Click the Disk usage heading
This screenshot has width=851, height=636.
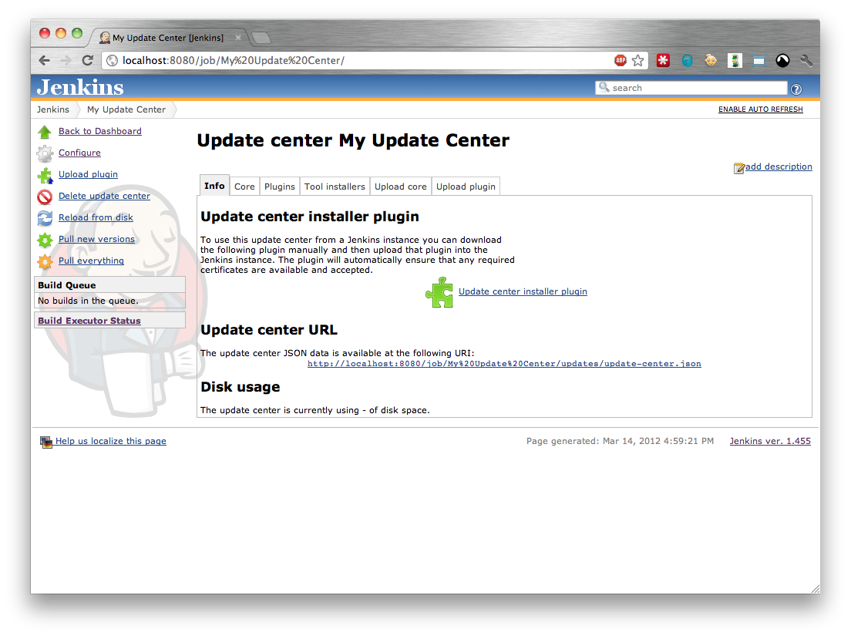240,387
